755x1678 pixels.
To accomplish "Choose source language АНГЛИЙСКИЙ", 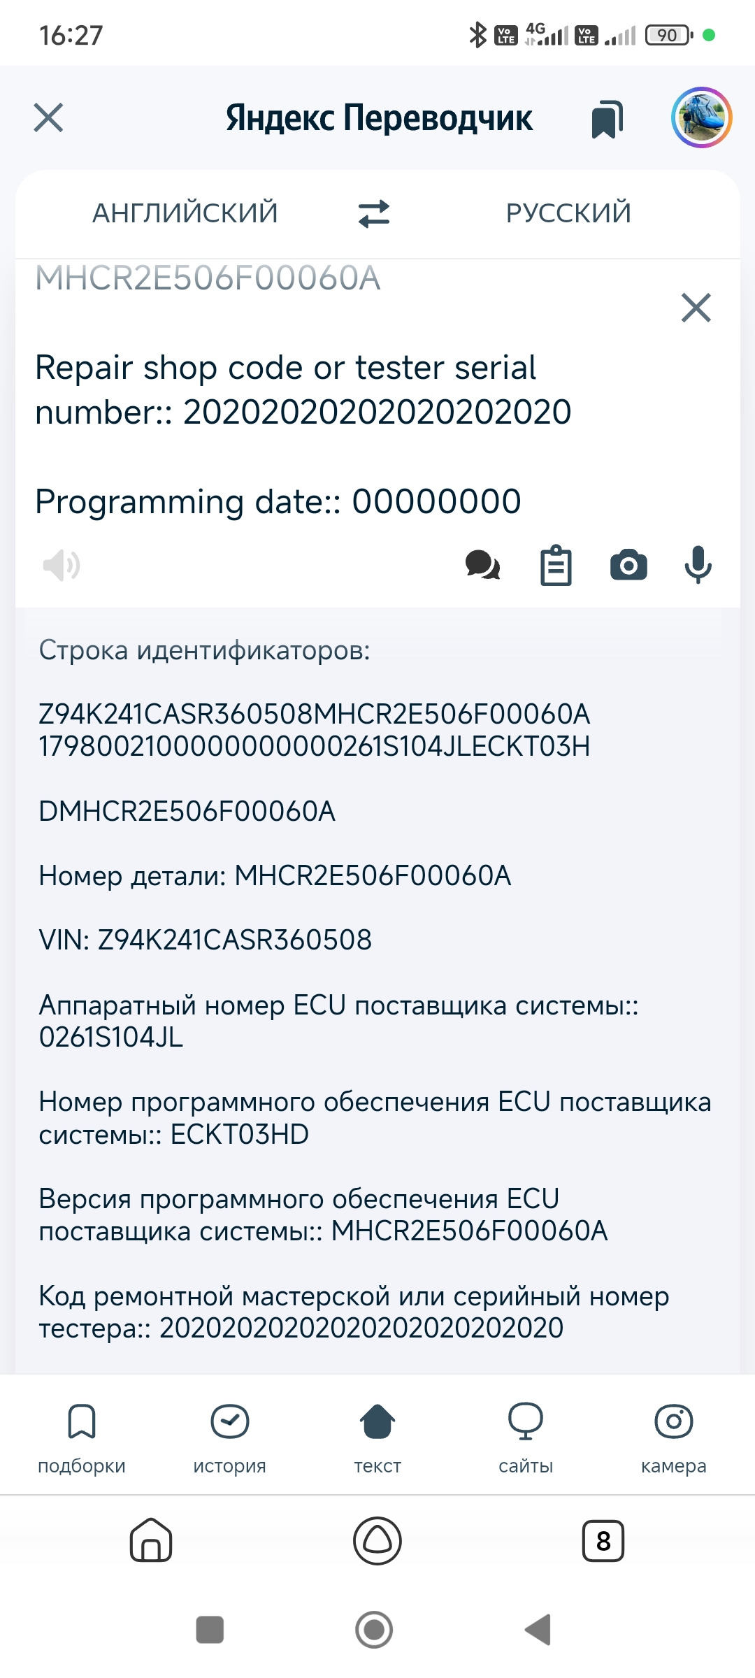I will [x=185, y=213].
